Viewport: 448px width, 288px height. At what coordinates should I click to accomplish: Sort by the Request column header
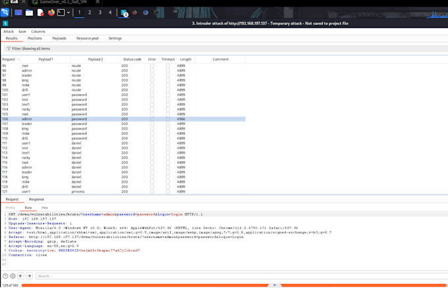(11, 59)
